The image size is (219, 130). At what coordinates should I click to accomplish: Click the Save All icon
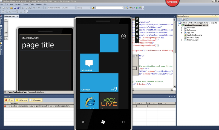(x=18, y=8)
